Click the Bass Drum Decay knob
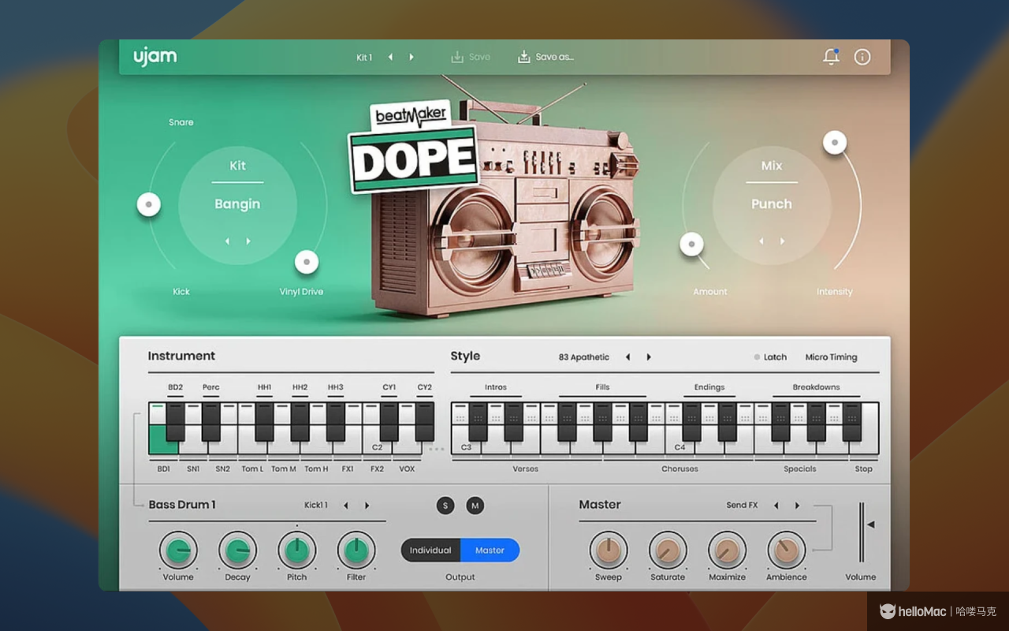 click(x=237, y=551)
